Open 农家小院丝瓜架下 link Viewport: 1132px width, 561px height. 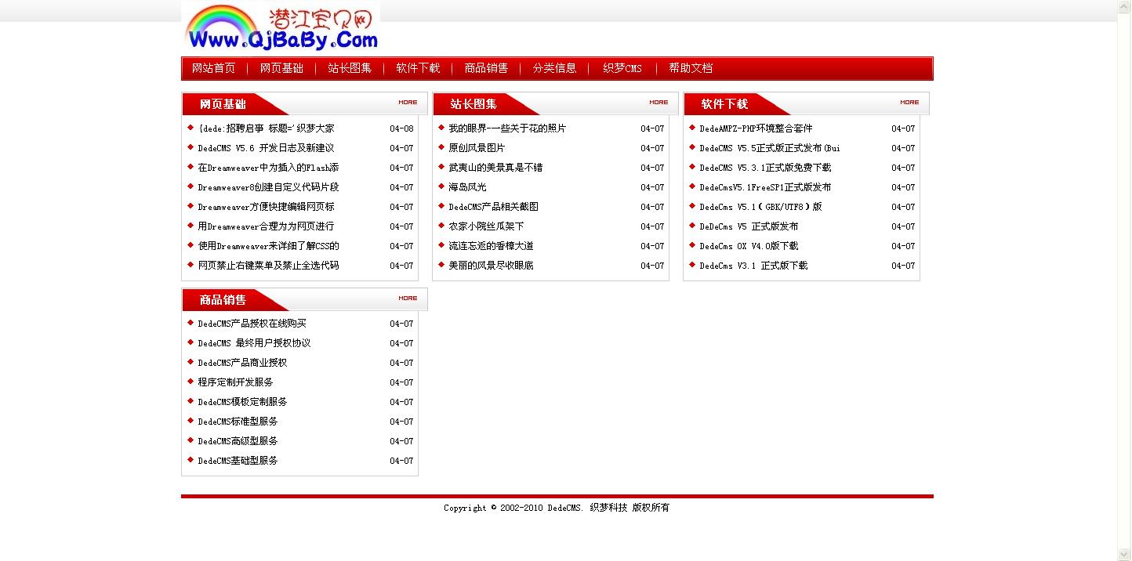point(486,226)
